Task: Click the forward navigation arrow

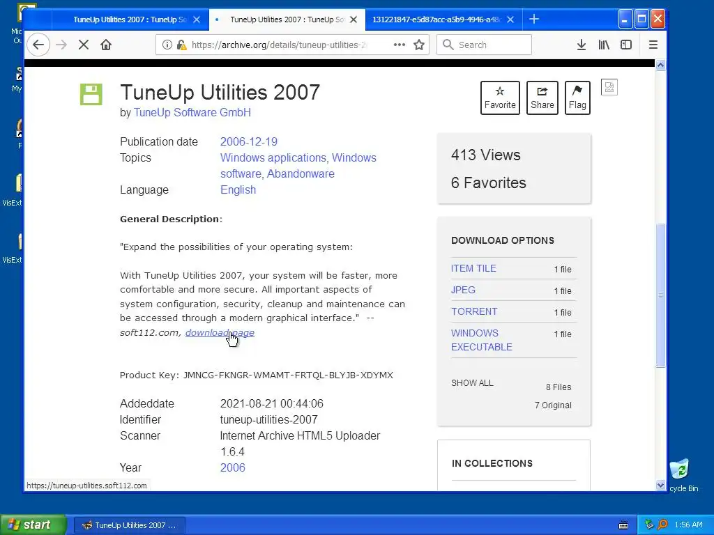Action: click(x=61, y=45)
